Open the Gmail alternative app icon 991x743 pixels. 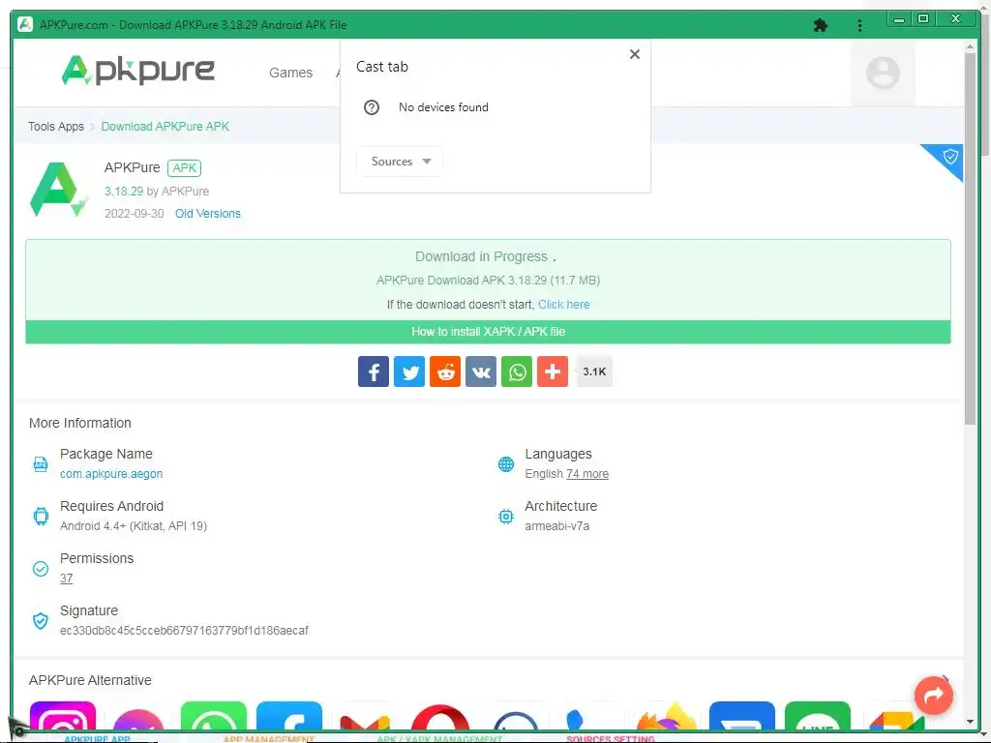point(365,724)
